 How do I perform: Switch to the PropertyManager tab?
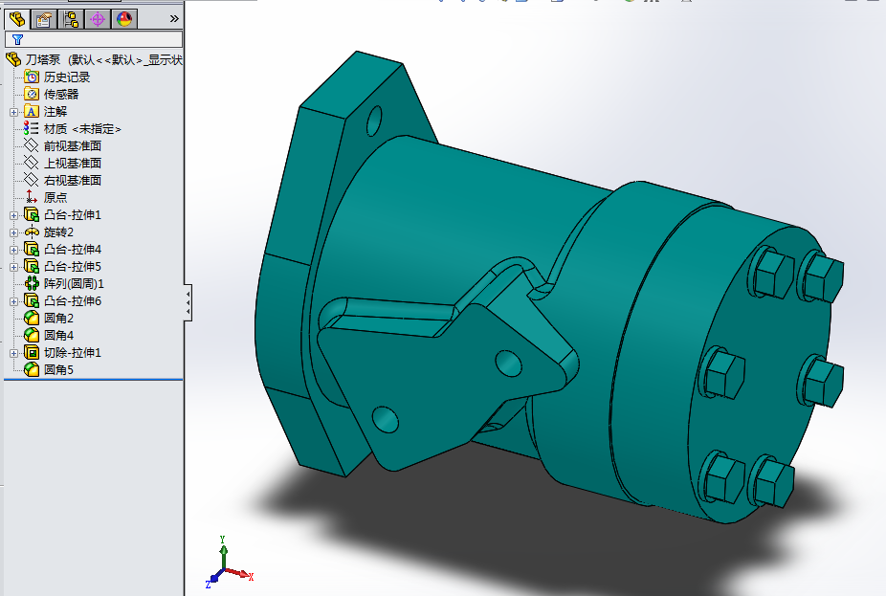[43, 19]
